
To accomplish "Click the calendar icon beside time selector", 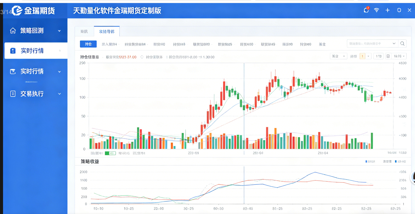I will [x=388, y=56].
